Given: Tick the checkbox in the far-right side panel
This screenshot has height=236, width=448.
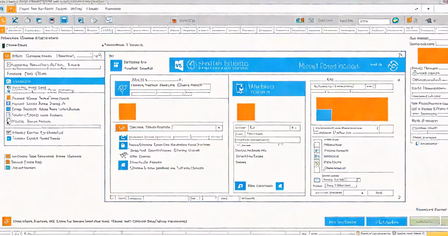Looking at the screenshot, I should (x=417, y=143).
